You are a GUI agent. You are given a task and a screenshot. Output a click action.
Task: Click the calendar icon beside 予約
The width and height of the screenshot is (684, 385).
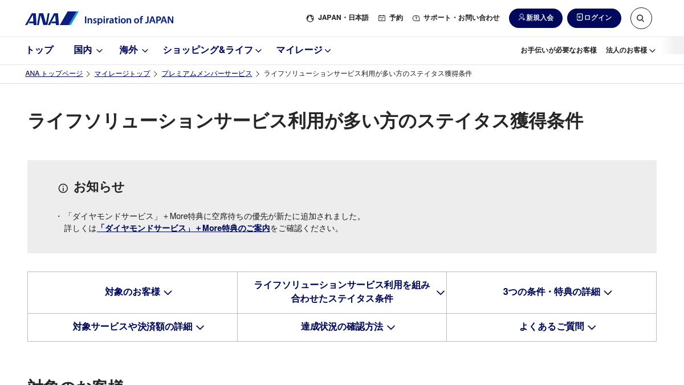coord(382,18)
